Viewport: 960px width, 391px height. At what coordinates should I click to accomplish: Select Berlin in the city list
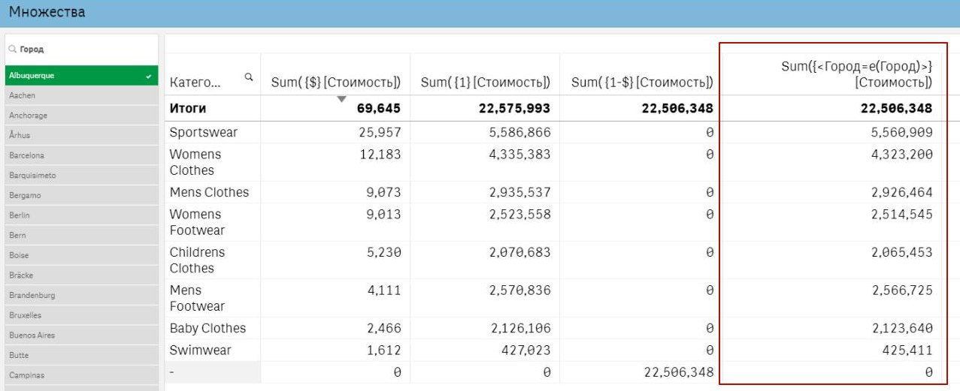click(x=81, y=215)
